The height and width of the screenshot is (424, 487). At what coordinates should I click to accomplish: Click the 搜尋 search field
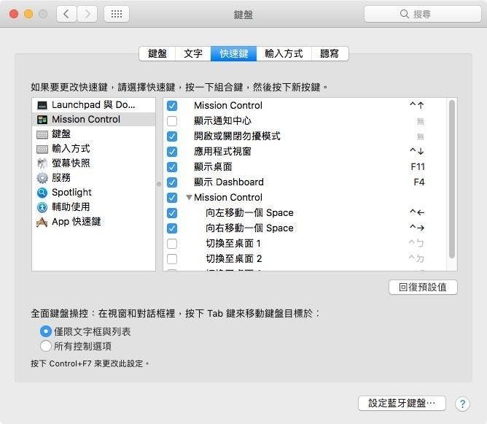[x=423, y=14]
